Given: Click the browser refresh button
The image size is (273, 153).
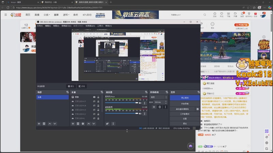Looking at the screenshot, I should click(8, 7).
